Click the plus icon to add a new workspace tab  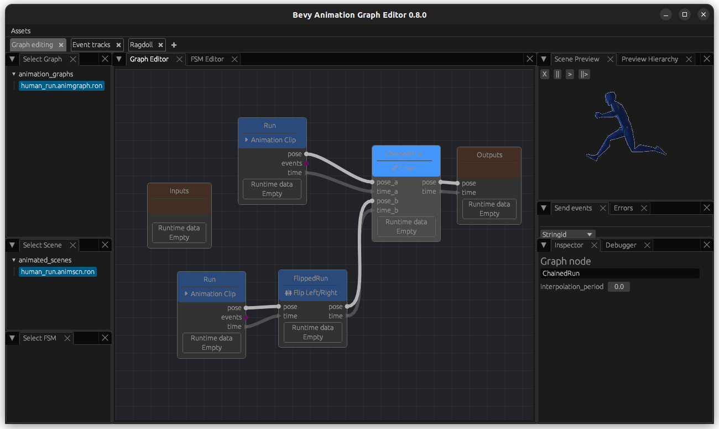point(174,45)
